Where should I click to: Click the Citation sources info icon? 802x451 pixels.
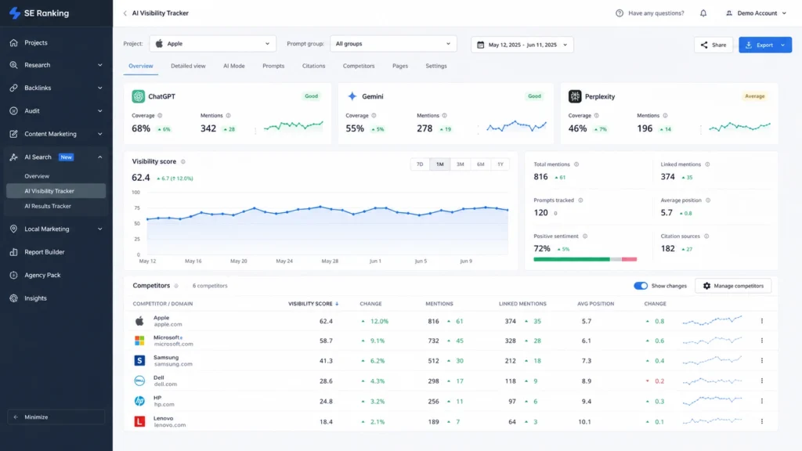(x=706, y=236)
